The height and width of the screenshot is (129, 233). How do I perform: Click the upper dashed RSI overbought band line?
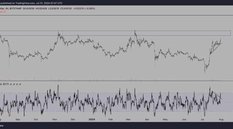(116, 93)
